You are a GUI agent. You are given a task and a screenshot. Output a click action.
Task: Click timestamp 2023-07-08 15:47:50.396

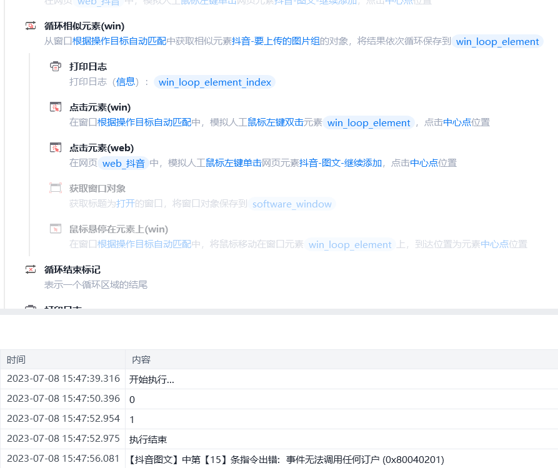63,399
